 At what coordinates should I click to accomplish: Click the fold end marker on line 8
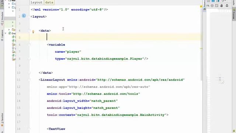[x=29, y=59]
